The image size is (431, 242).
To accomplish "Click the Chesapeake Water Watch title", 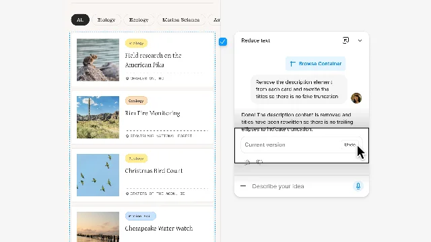I will click(x=159, y=229).
